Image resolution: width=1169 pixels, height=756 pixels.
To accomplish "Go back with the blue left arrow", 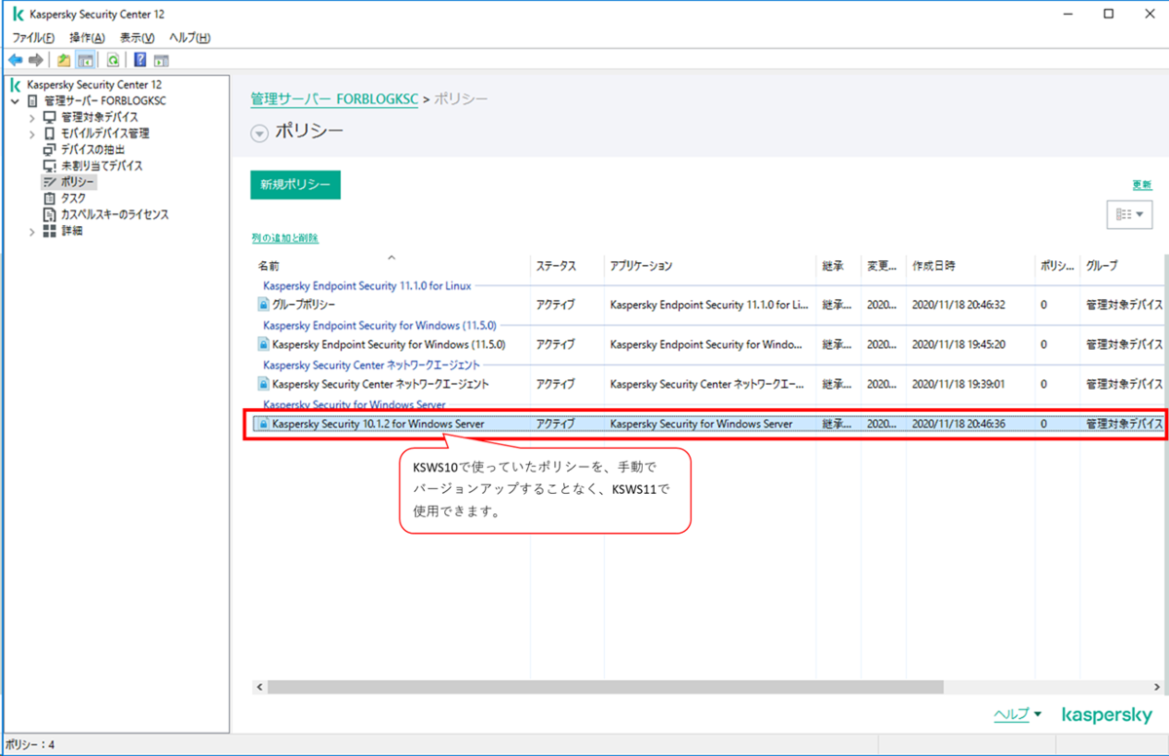I will pos(15,60).
